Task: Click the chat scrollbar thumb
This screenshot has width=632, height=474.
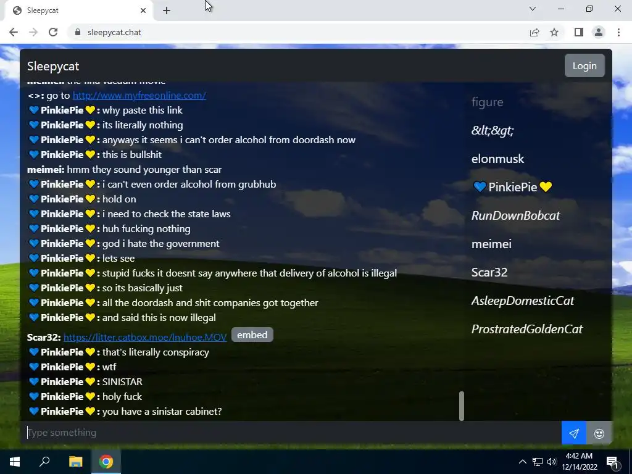Action: [x=462, y=406]
